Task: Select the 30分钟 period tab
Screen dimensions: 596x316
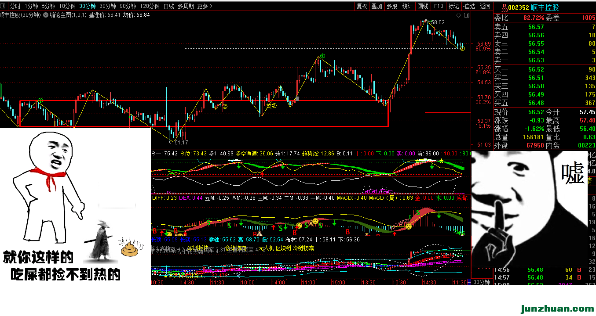Action: (x=88, y=6)
